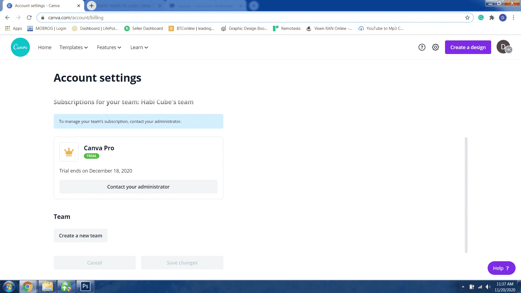Click the 'Account settings' heading
Viewport: 521px width, 293px height.
coord(97,78)
